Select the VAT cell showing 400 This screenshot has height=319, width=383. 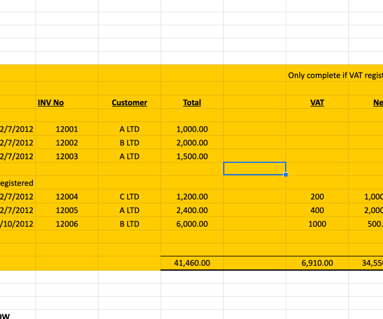pyautogui.click(x=317, y=210)
